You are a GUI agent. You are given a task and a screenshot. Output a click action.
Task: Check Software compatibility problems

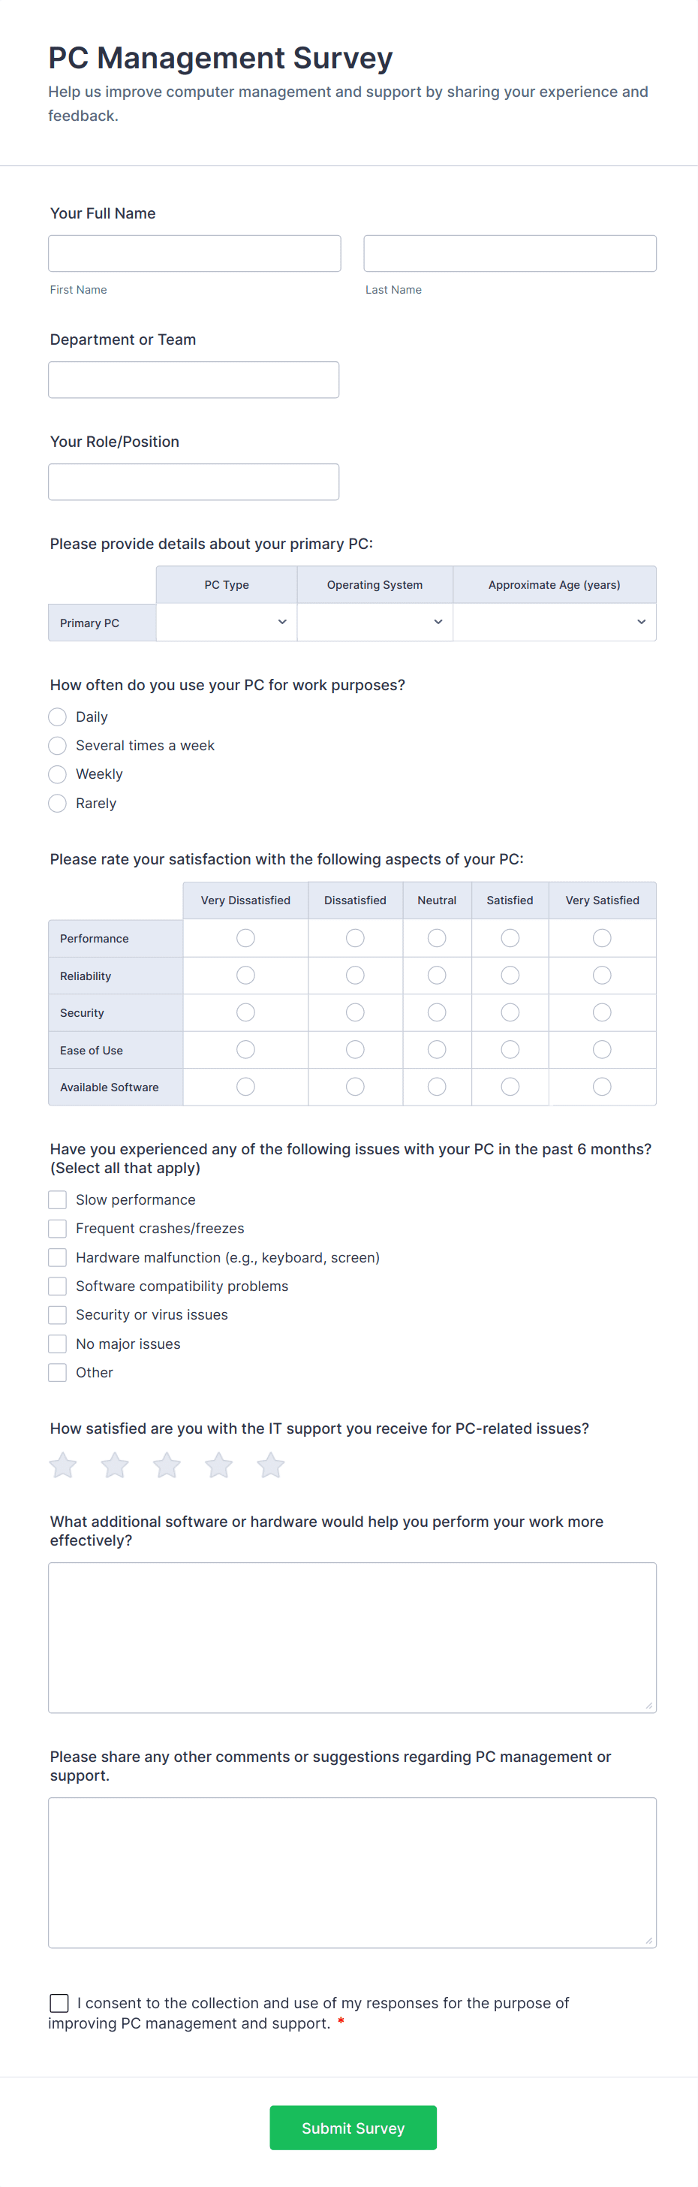[x=57, y=1285]
